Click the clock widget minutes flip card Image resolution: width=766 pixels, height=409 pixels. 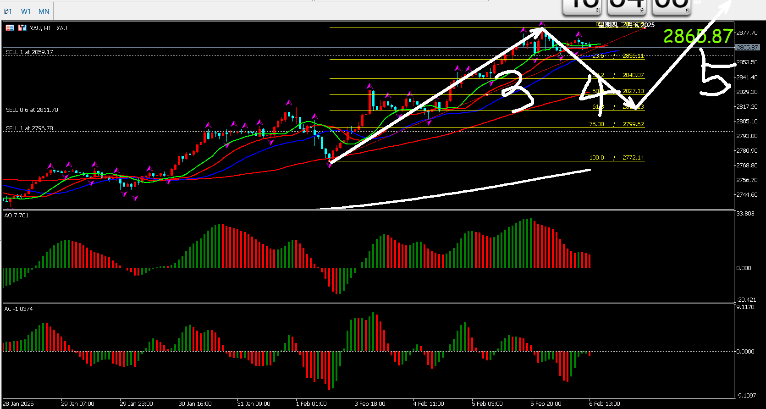(x=627, y=7)
